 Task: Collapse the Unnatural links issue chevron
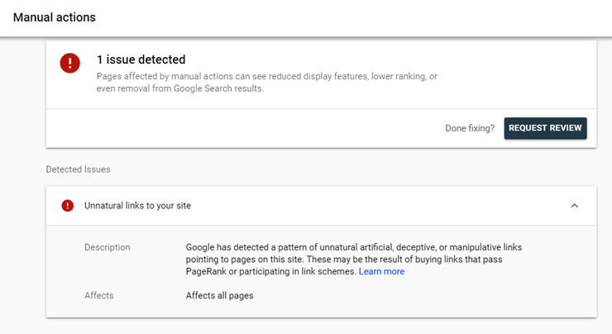point(575,206)
